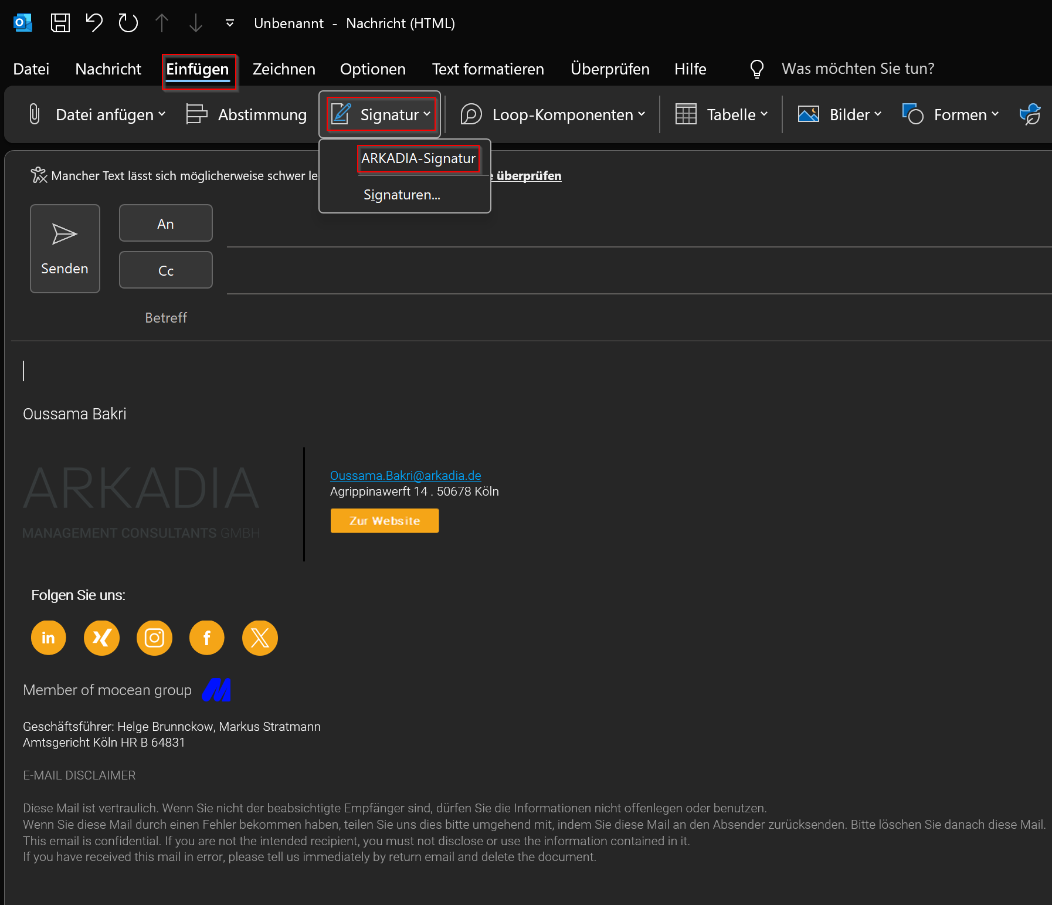Click into the An recipient field
Screen dimensions: 1052x905
tap(639, 226)
